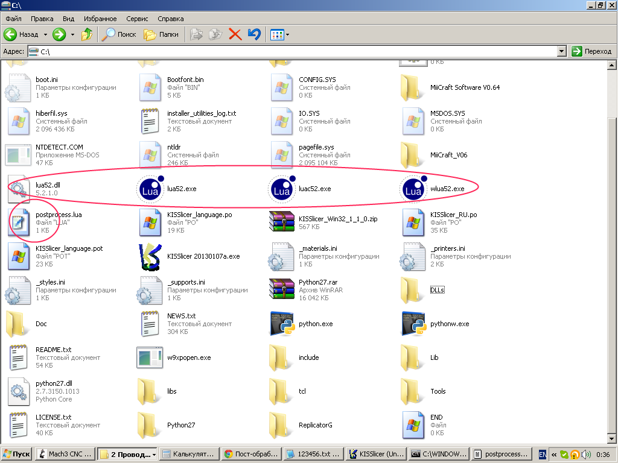
Task: Click the green Forward arrow button
Action: pyautogui.click(x=59, y=34)
